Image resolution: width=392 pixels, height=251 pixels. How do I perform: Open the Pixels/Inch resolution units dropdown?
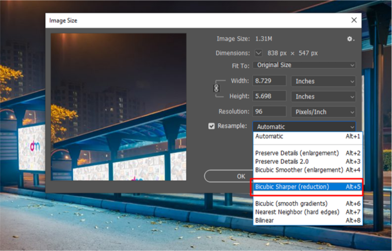click(x=323, y=112)
